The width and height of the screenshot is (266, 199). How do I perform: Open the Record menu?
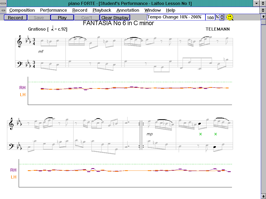point(80,10)
